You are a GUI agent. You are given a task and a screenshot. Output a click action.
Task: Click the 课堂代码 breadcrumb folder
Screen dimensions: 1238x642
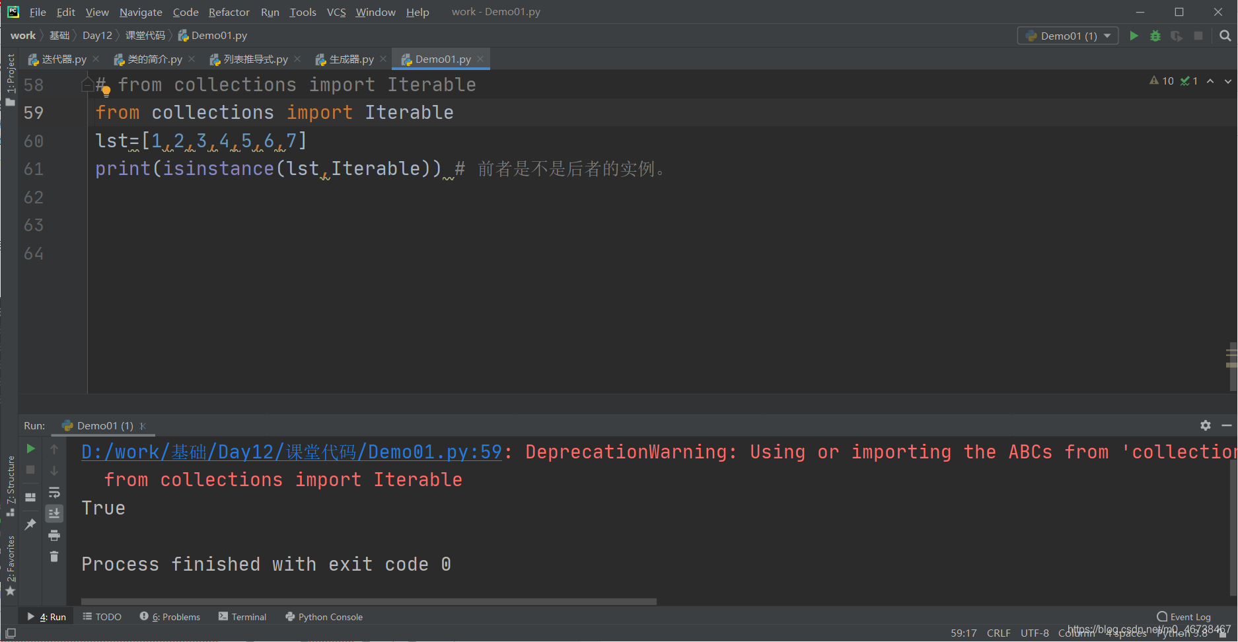[x=145, y=36]
